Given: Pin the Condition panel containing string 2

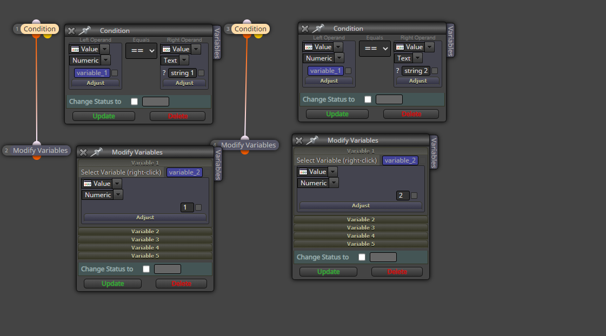Looking at the screenshot, I should coord(318,28).
